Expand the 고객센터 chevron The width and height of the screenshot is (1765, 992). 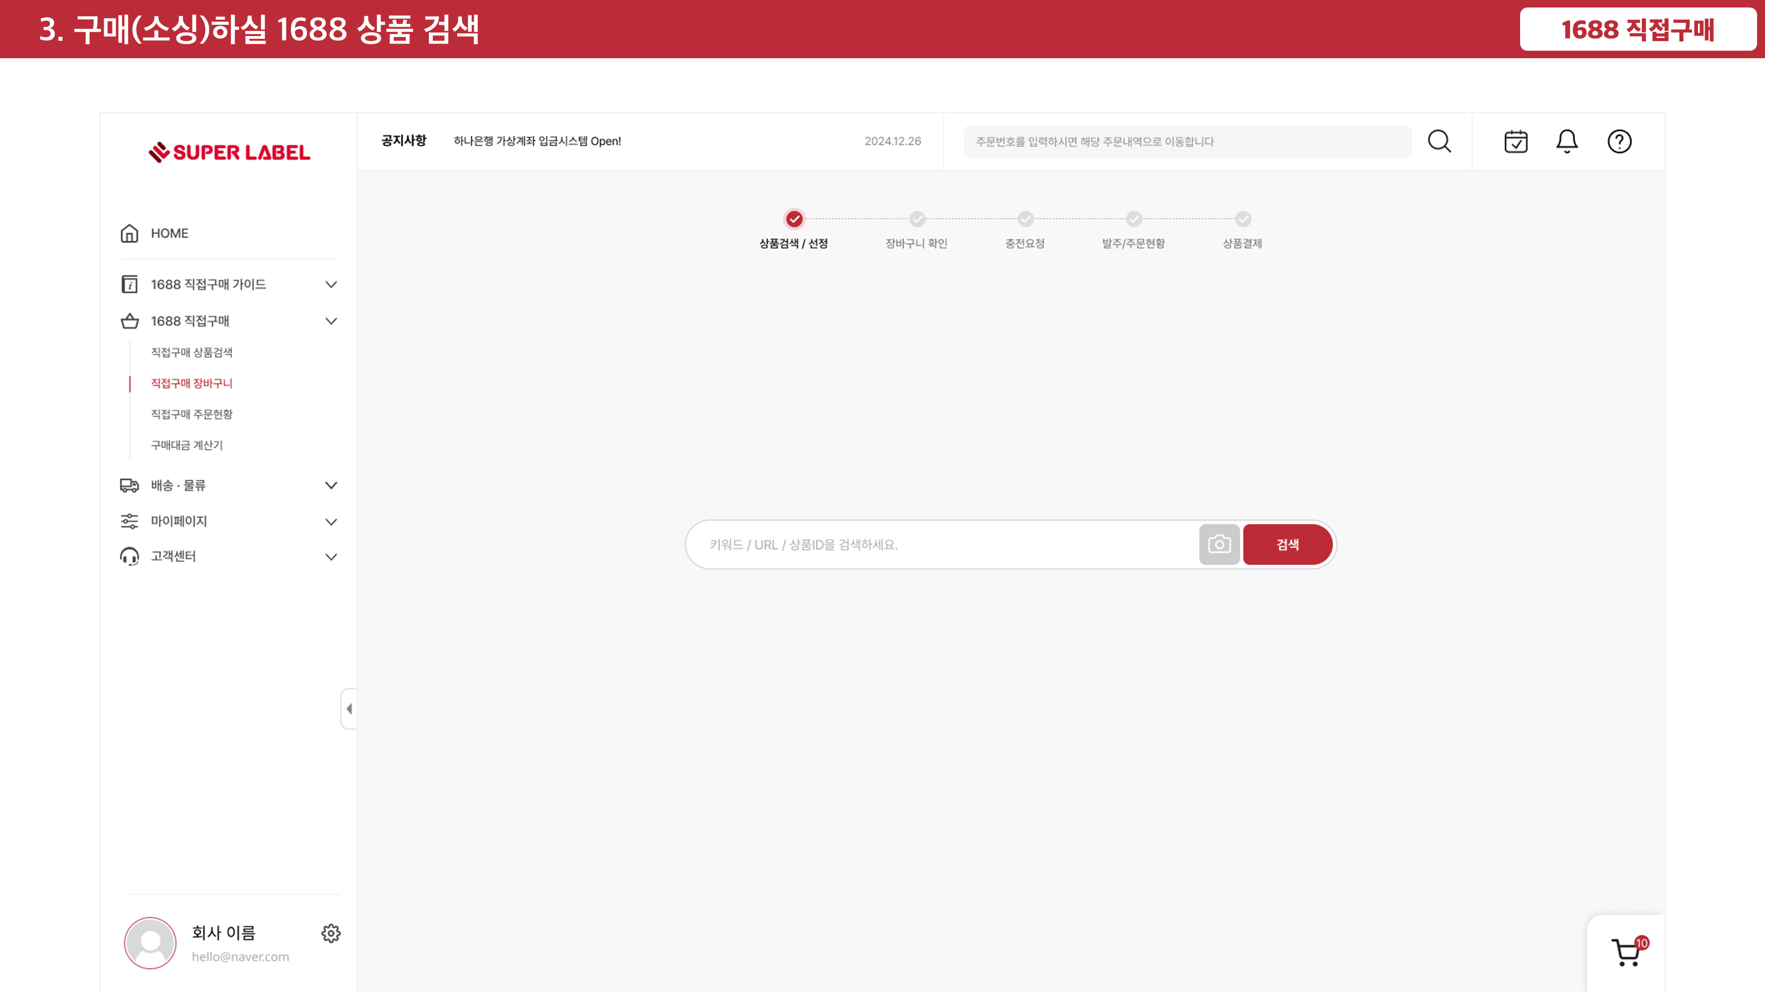(331, 556)
